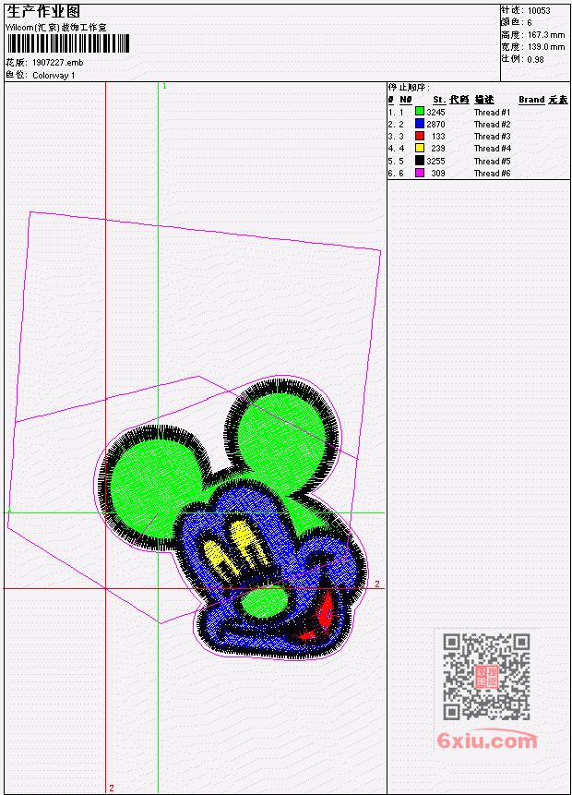Screen dimensions: 572x795
Task: Click the stitch count value 3255
Action: coord(435,162)
